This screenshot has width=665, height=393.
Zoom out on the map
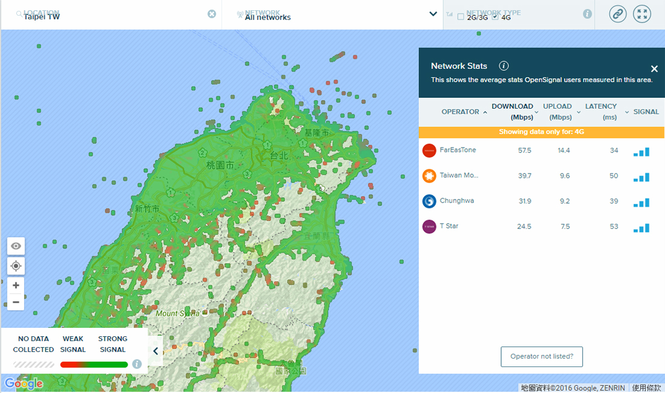pos(16,302)
